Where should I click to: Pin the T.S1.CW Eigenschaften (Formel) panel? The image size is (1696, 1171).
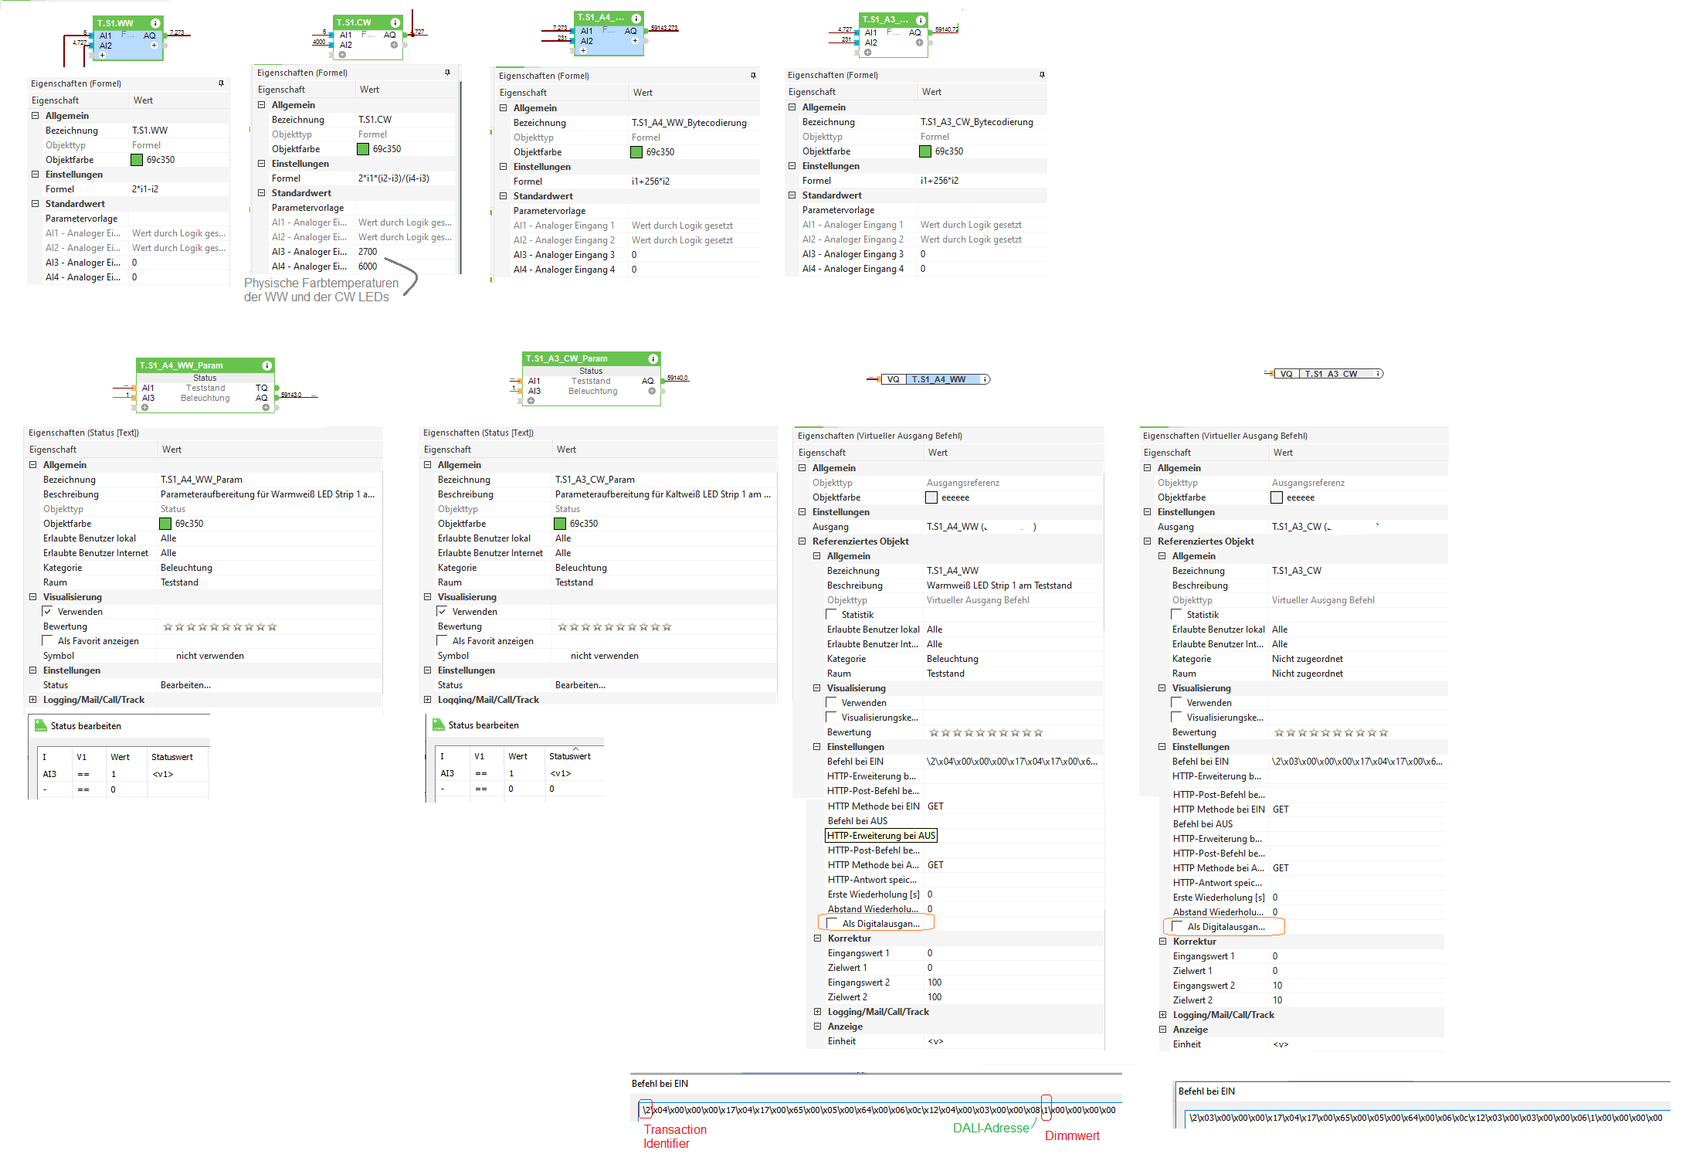447,73
